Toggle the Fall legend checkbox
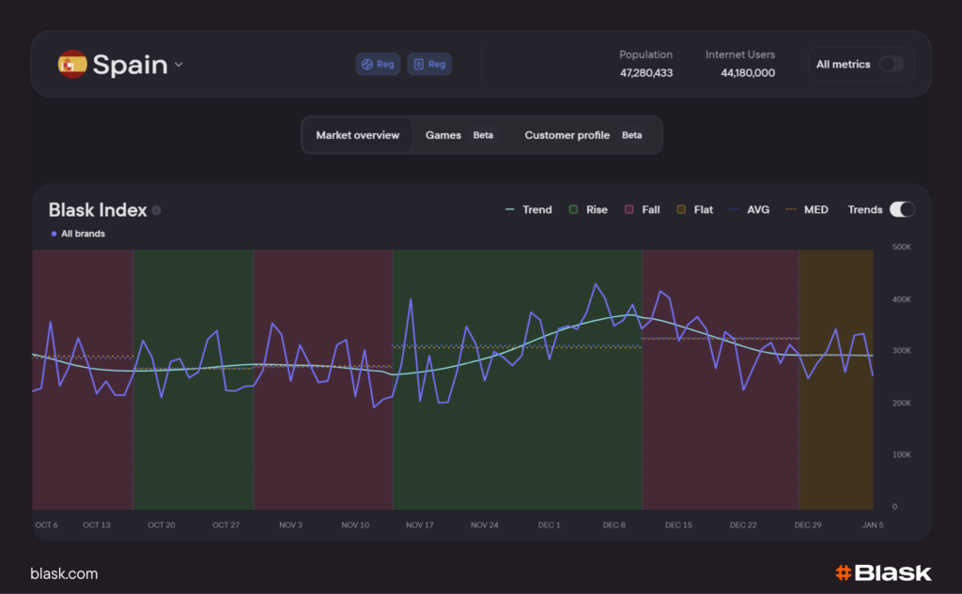Image resolution: width=962 pixels, height=594 pixels. pyautogui.click(x=629, y=210)
